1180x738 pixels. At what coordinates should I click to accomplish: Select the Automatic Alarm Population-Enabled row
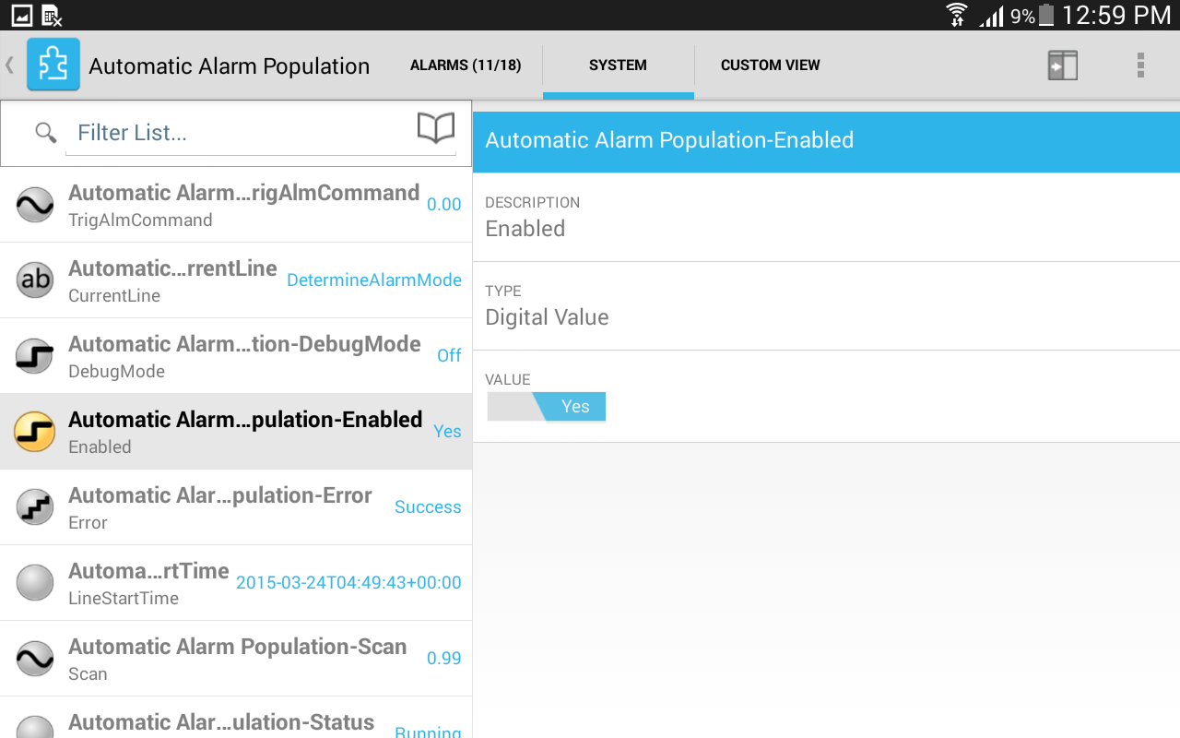[x=236, y=432]
